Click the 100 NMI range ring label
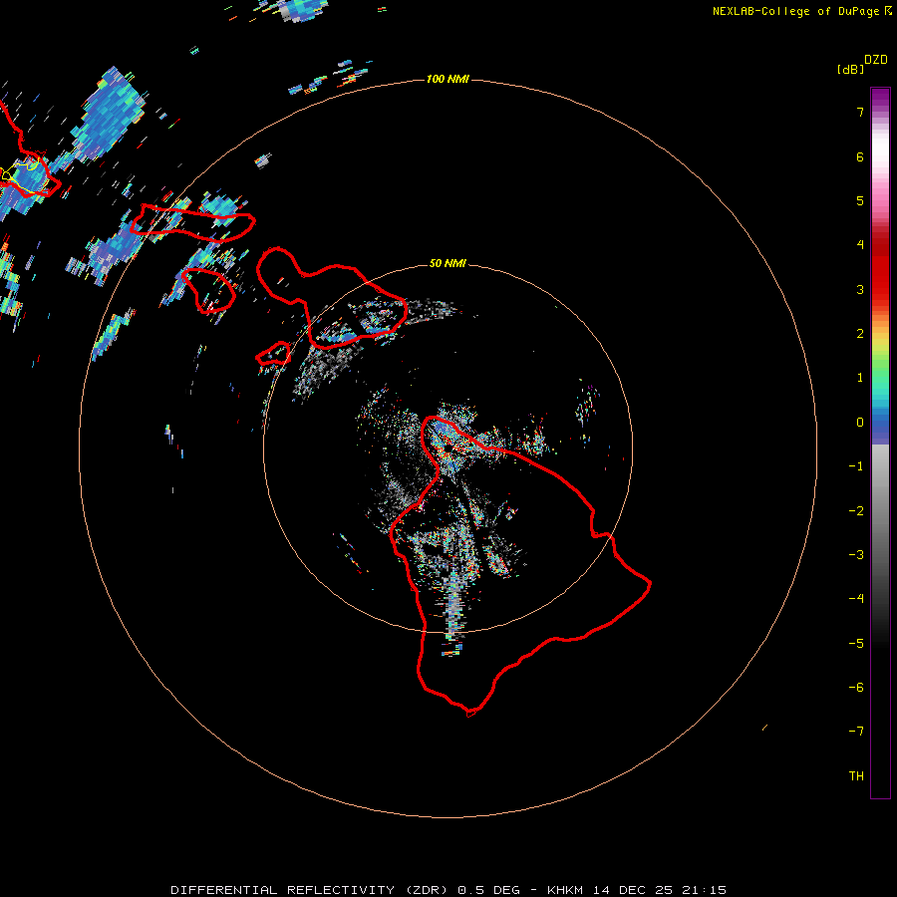 [x=448, y=79]
